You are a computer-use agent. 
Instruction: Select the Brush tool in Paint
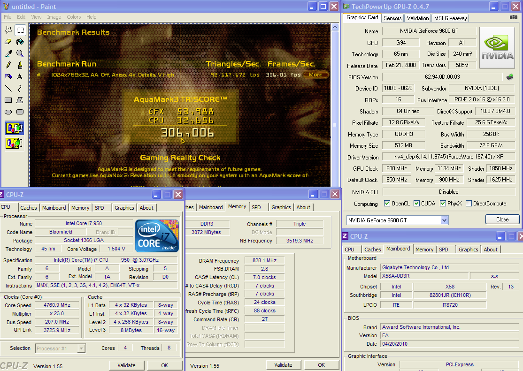[x=20, y=65]
